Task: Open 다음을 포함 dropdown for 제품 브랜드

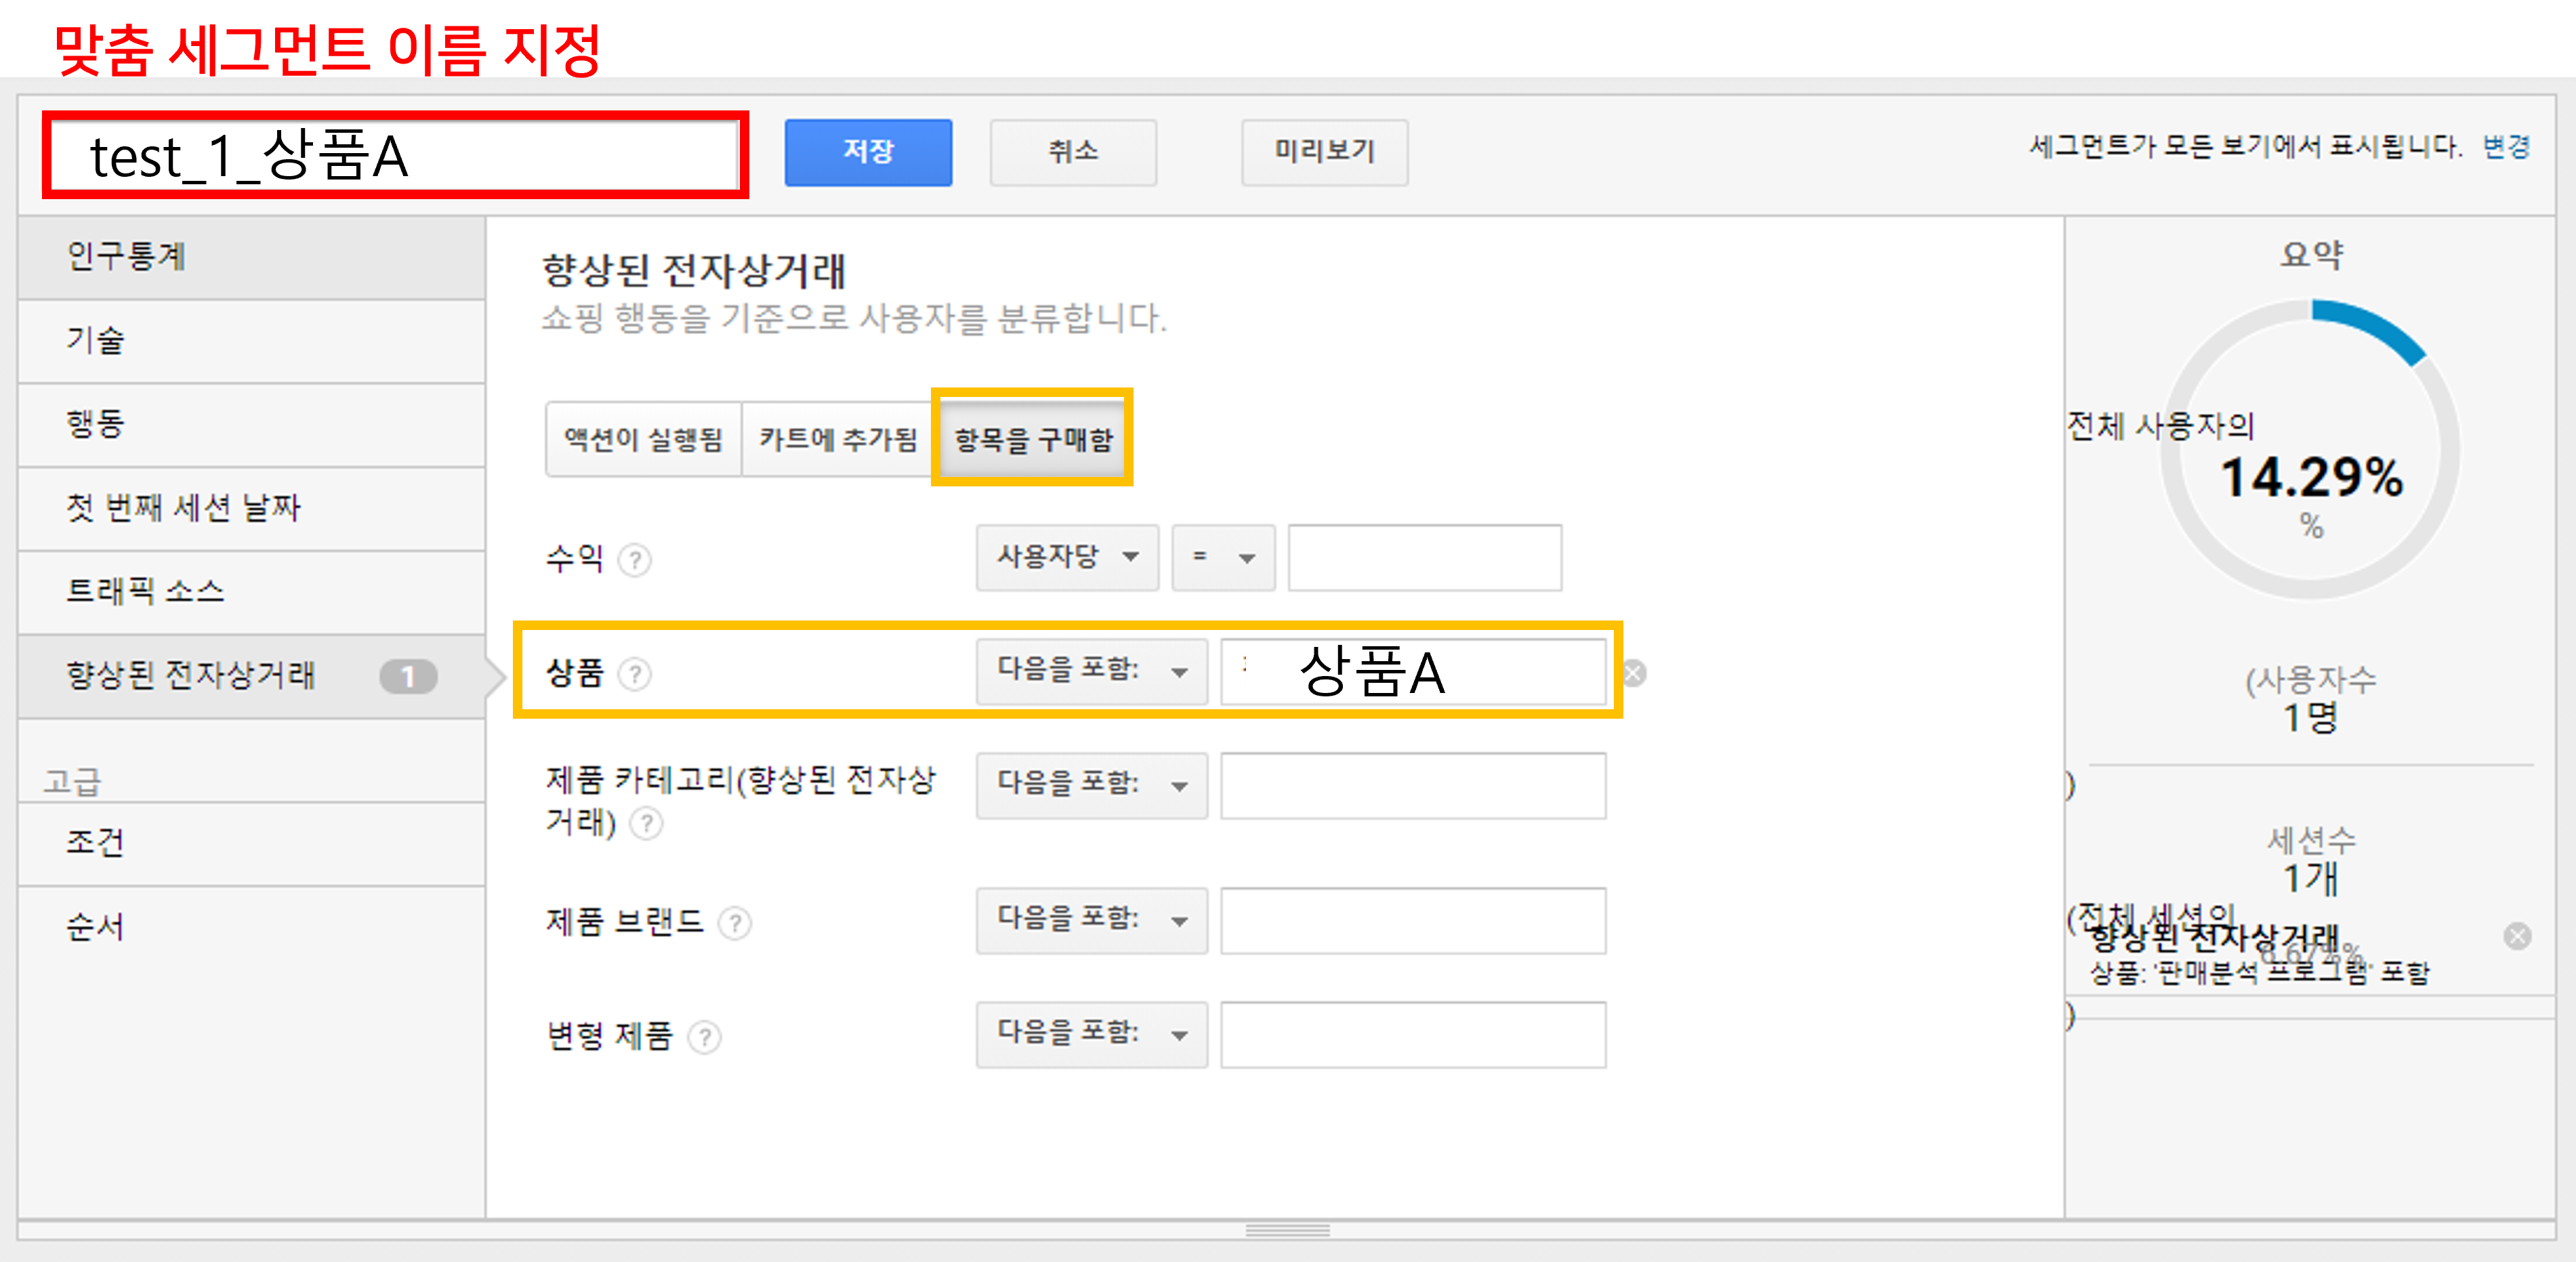Action: (x=1091, y=920)
